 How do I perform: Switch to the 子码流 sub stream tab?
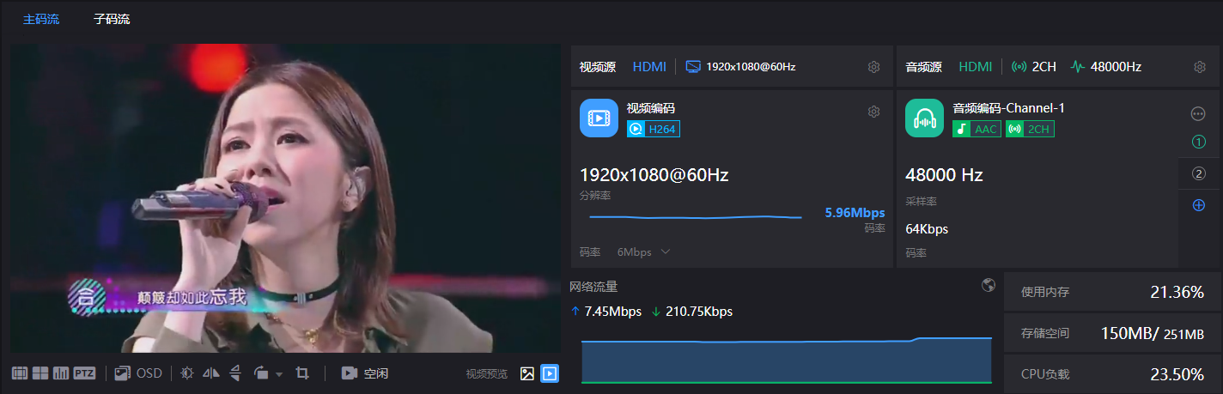click(x=112, y=19)
